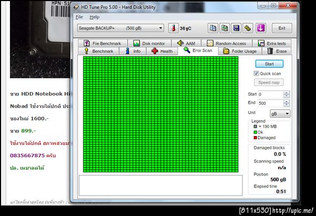Expand the Seagate BACKUP+ drive dropdown
Viewport: 316px width, 216px height.
coord(121,28)
